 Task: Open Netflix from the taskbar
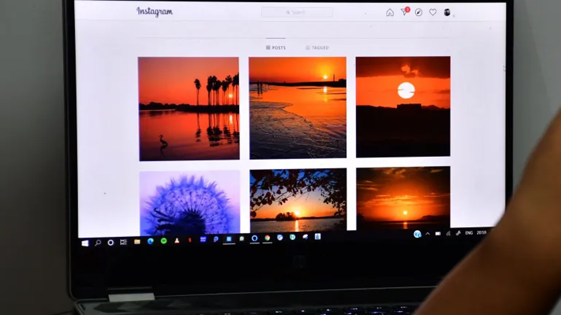point(190,240)
